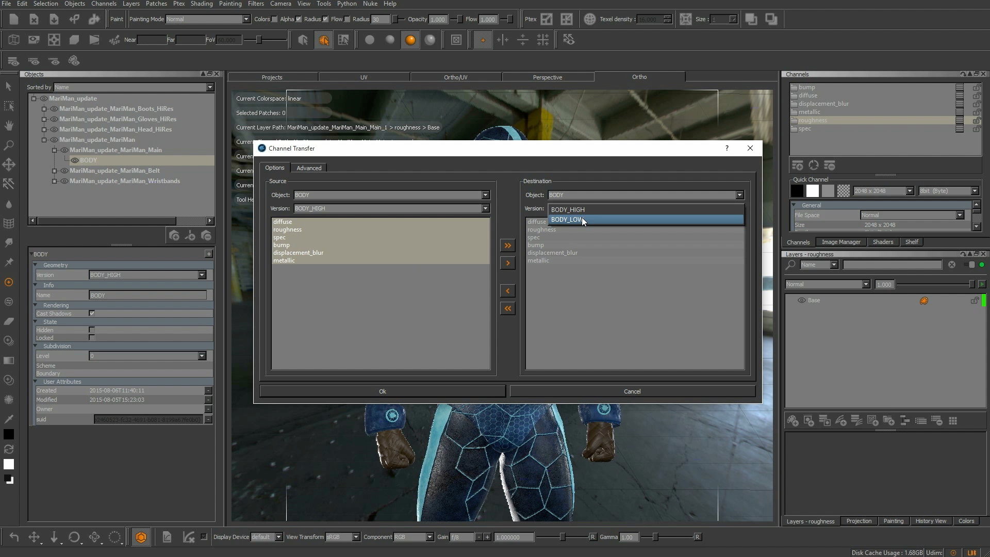Enable the Locked checkbox under State
The image size is (990, 557).
coord(92,337)
